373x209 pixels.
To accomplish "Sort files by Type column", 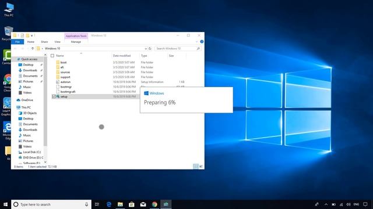I will point(144,56).
